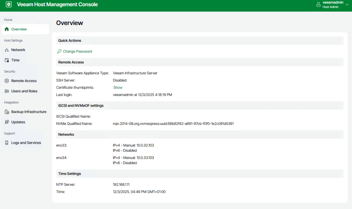Click 'IPv4 - Manual: 10.0.33.103' text
Viewport: 352px width, 209px height.
coord(133,158)
